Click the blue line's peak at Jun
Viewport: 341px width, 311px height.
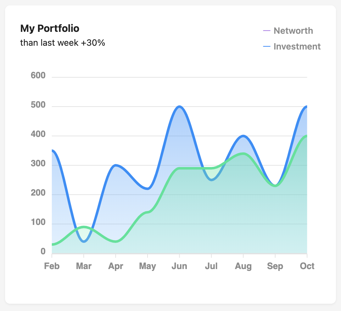tap(179, 106)
